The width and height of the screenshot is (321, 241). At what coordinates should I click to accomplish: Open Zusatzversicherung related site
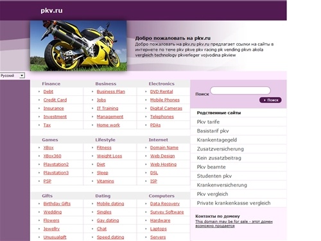[220, 148]
